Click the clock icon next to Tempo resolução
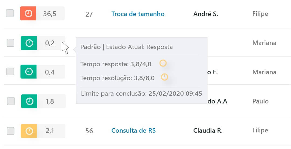This screenshot has width=291, height=149. 164,77
